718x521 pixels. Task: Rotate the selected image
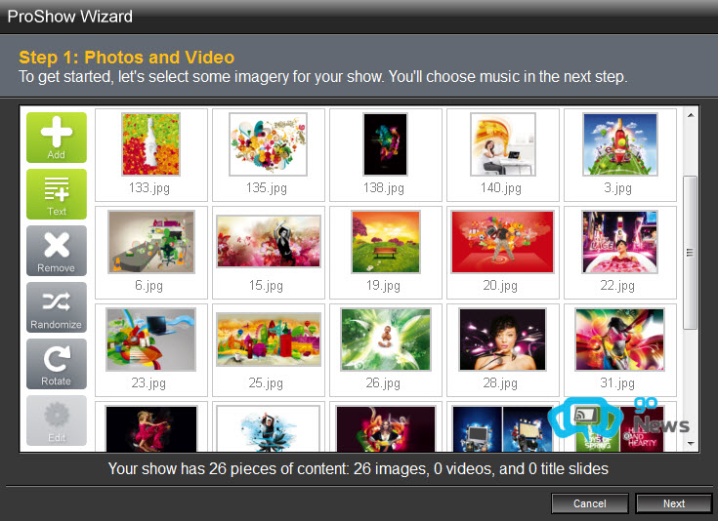pyautogui.click(x=57, y=364)
